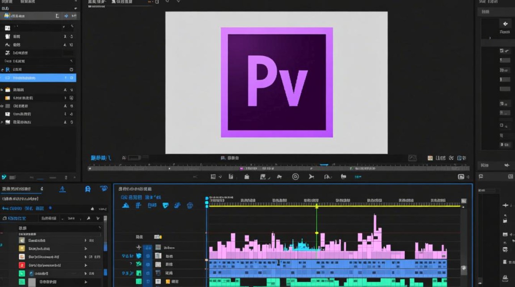515x287 pixels.
Task: Click the white plus icon in the timeline track headers
Action: 139,248
